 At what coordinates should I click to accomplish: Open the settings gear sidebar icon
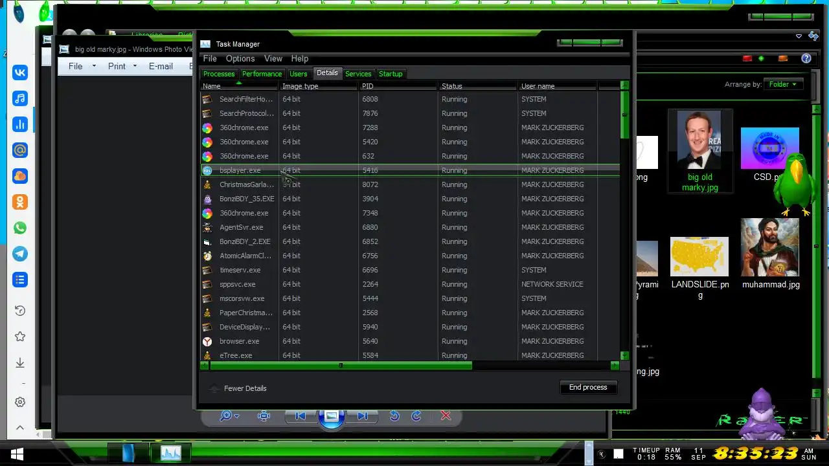20,402
